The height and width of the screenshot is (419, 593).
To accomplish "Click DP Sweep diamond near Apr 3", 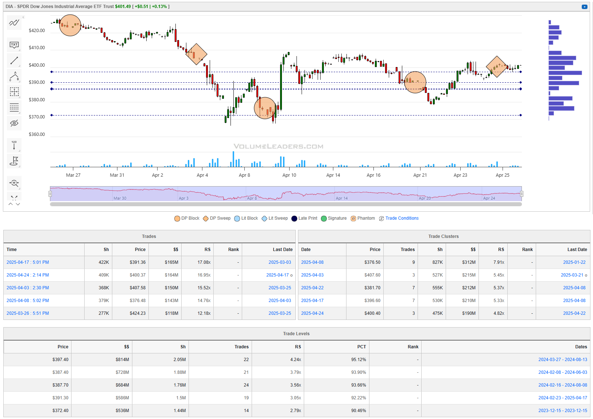I will (x=196, y=54).
